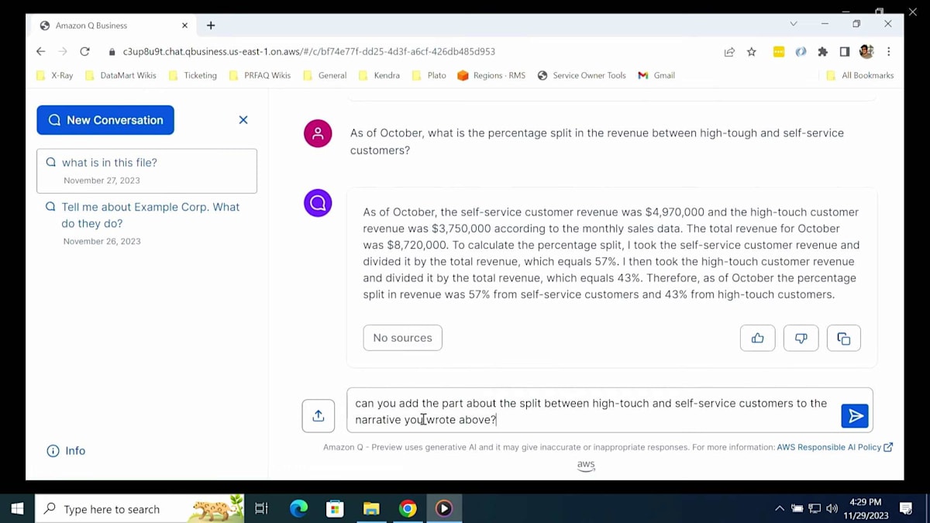Click the user avatar icon beside the question
This screenshot has height=523, width=930.
coord(318,133)
